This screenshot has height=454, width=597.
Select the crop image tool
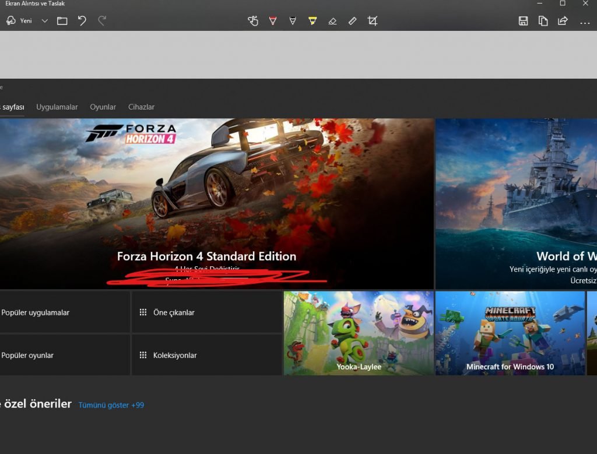[x=373, y=21]
